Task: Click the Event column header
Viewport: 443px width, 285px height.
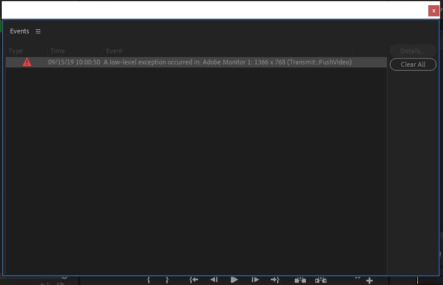Action: click(x=114, y=51)
